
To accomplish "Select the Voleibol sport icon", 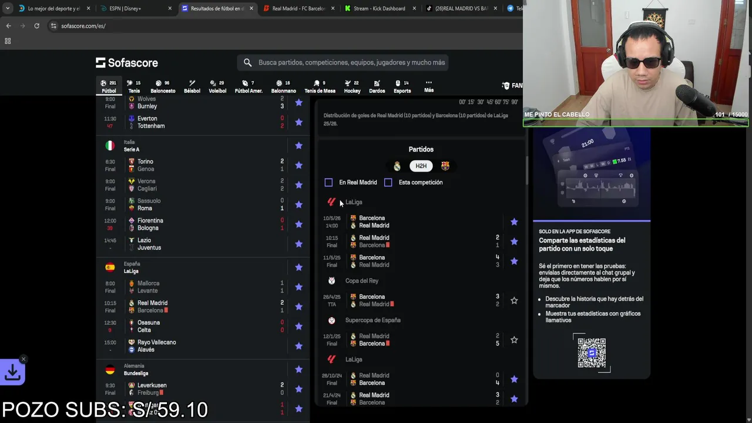I will pyautogui.click(x=217, y=86).
